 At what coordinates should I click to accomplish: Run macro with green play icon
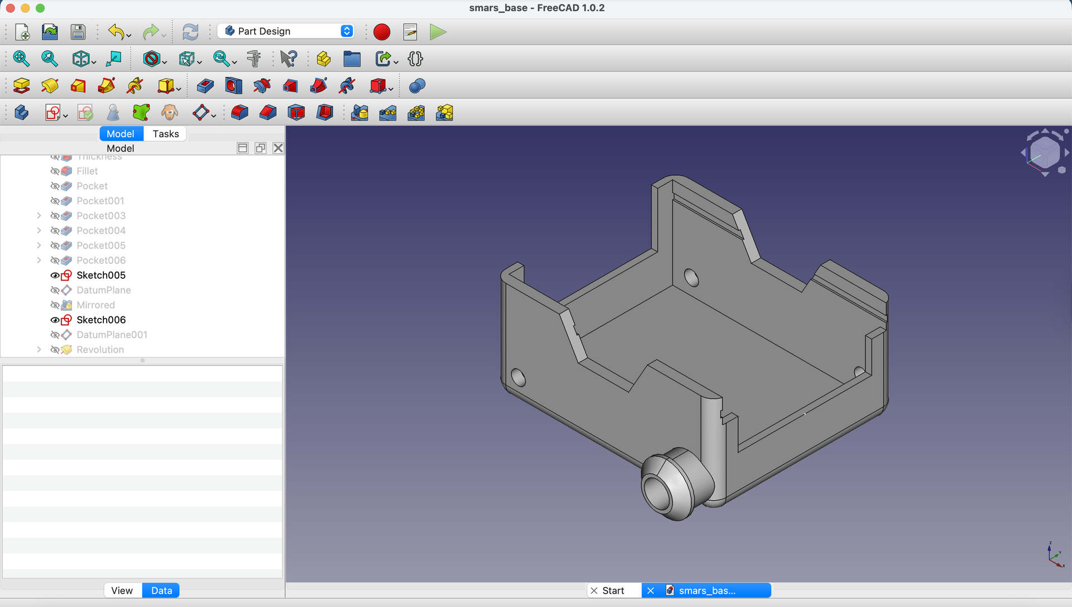click(438, 32)
